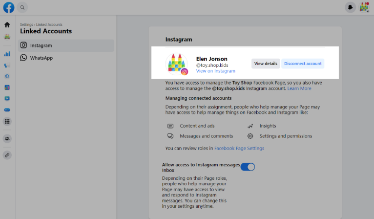This screenshot has height=219, width=374.
Task: Click the people group sidebar icon
Action: pos(7,139)
